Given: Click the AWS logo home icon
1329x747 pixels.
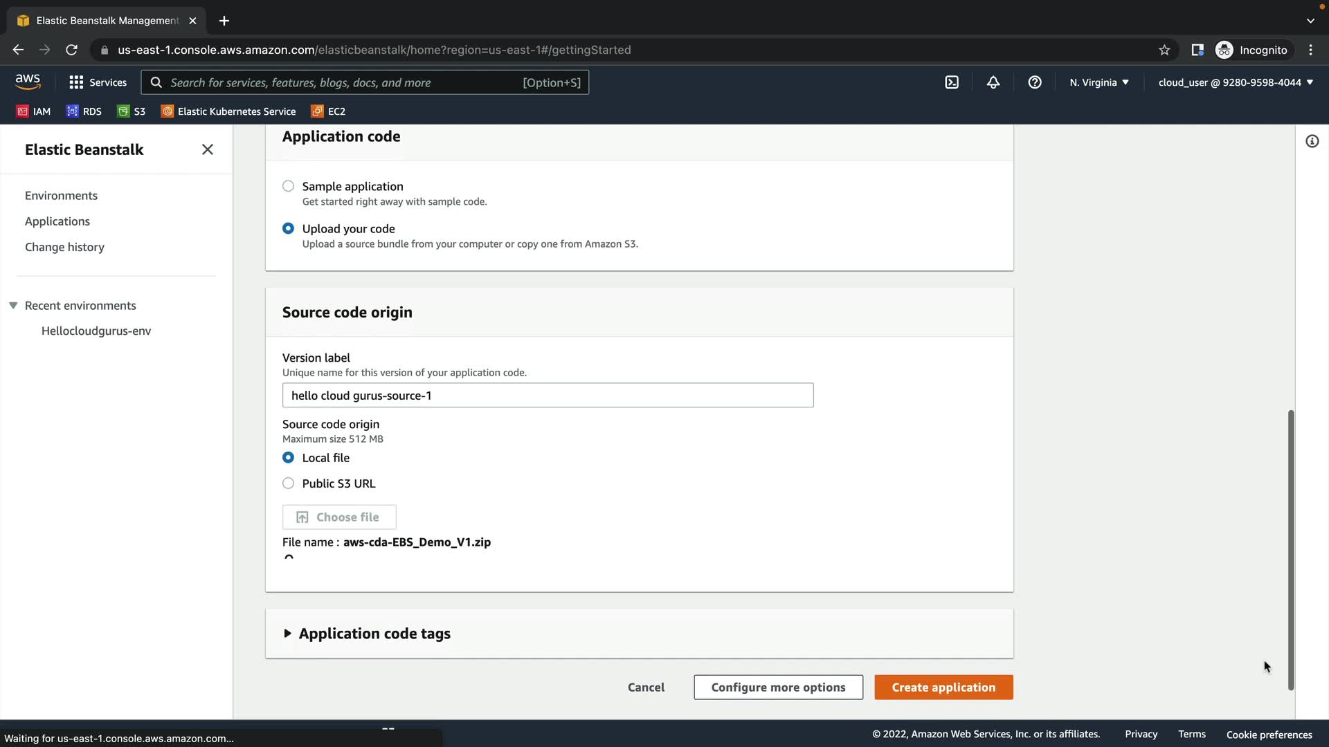Looking at the screenshot, I should tap(28, 82).
